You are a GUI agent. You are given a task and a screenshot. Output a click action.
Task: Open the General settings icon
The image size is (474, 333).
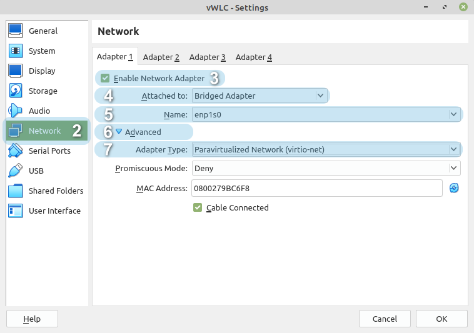pos(16,31)
